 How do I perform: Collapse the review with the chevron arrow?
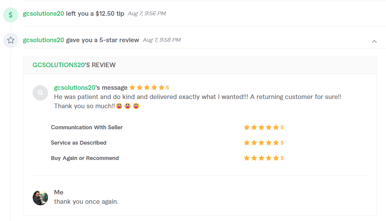pyautogui.click(x=374, y=41)
